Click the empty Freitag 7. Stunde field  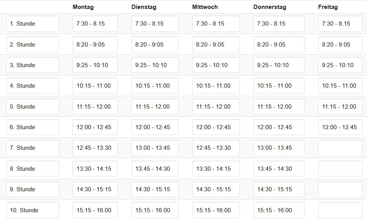(340, 148)
